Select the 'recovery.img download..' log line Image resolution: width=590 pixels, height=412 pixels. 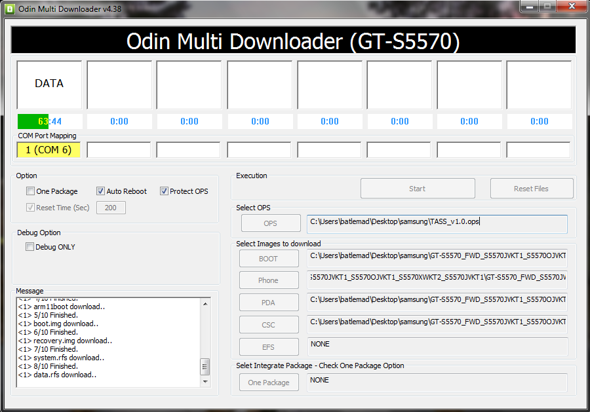pyautogui.click(x=65, y=341)
